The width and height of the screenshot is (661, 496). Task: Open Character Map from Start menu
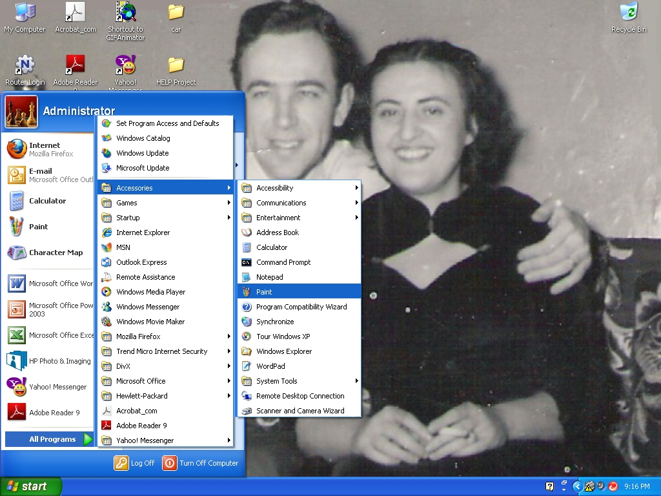[x=48, y=253]
